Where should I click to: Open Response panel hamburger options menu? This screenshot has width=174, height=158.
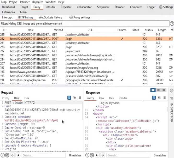(164, 98)
